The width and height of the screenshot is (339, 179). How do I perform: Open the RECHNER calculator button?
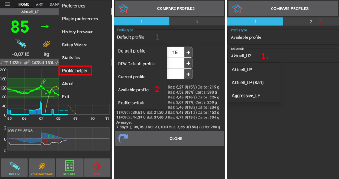tap(70, 167)
